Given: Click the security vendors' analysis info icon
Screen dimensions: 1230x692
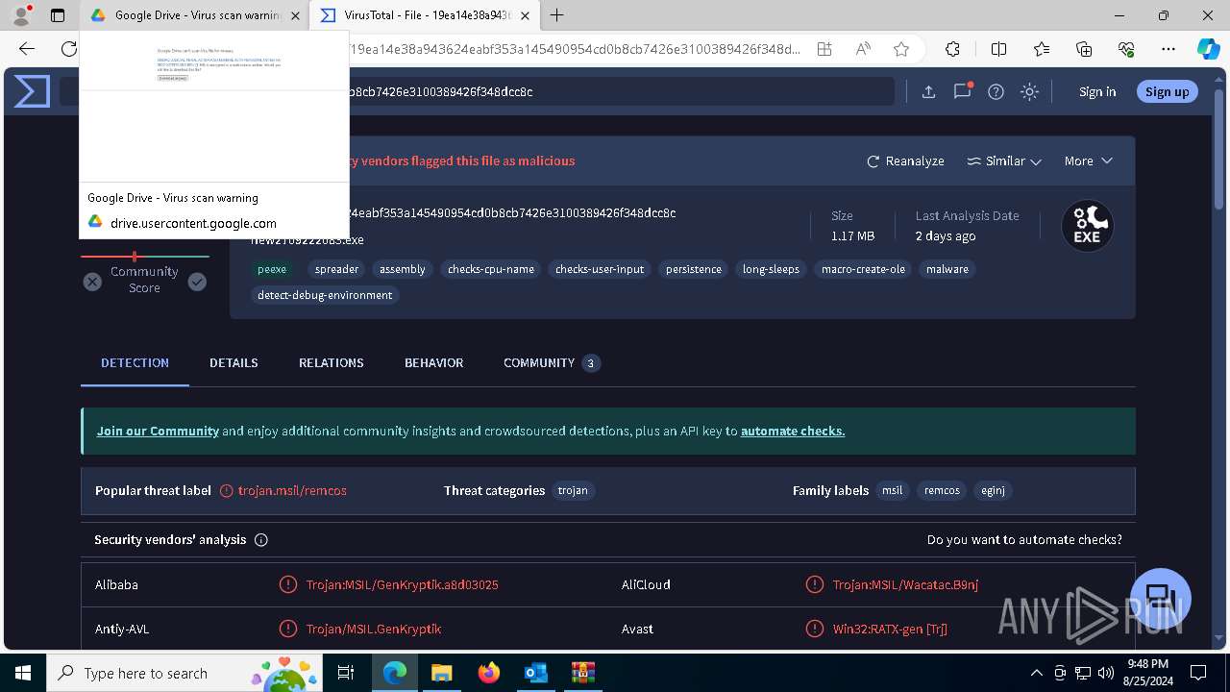Looking at the screenshot, I should pos(260,540).
